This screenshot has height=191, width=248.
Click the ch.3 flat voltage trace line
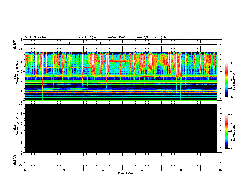(x=121, y=160)
